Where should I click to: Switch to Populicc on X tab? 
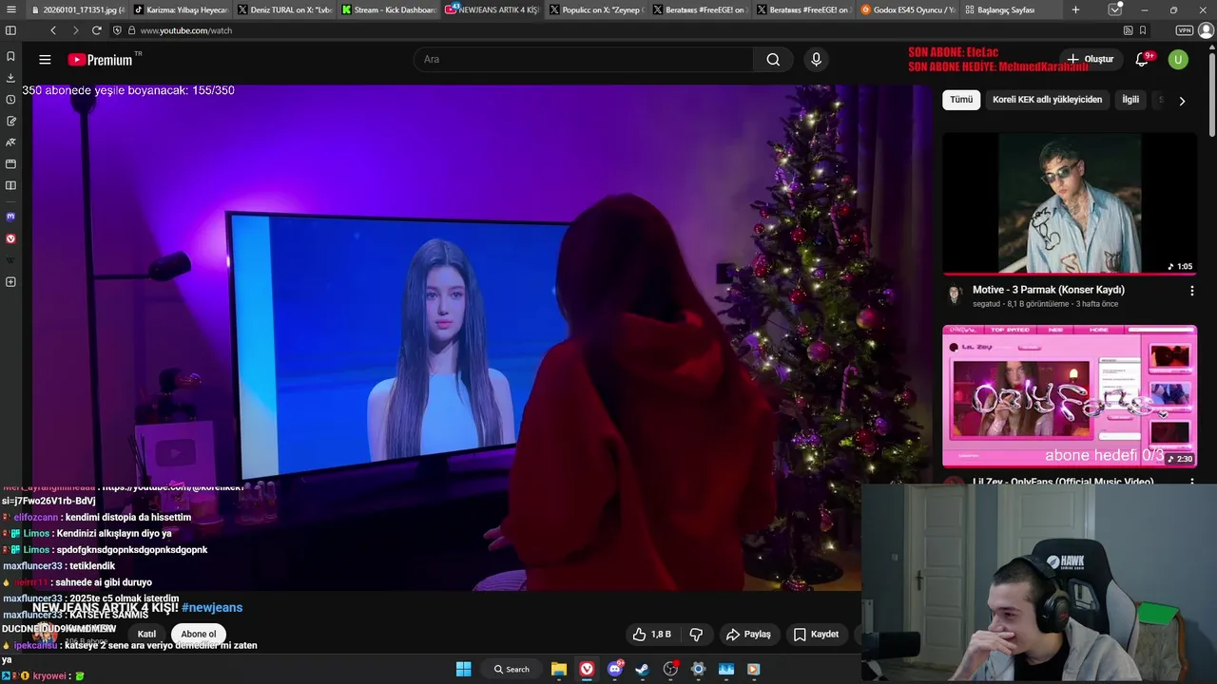tap(595, 9)
